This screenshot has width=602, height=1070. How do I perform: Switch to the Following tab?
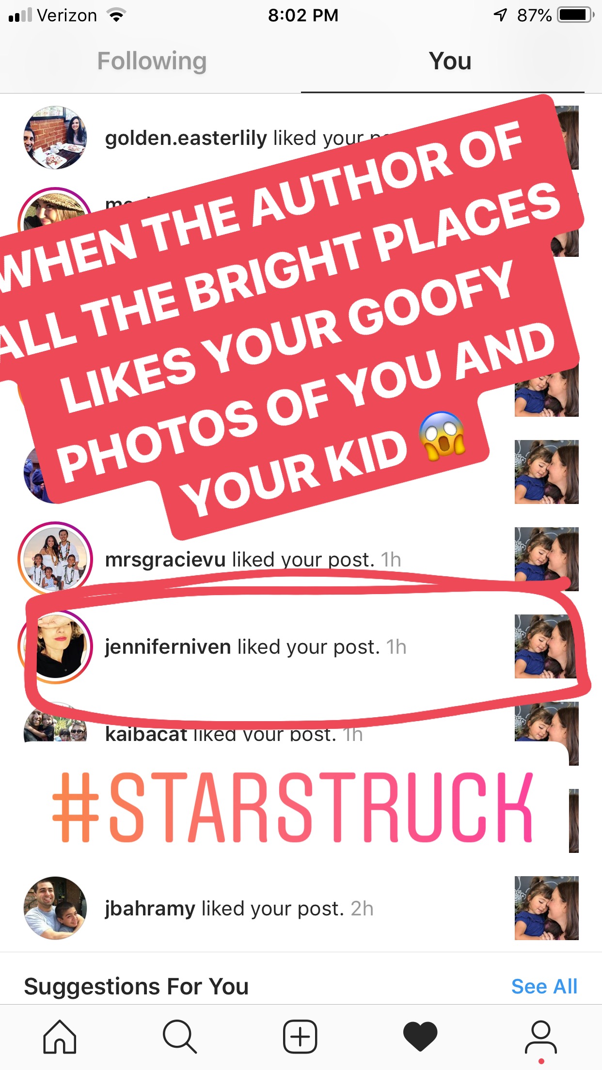tap(152, 61)
